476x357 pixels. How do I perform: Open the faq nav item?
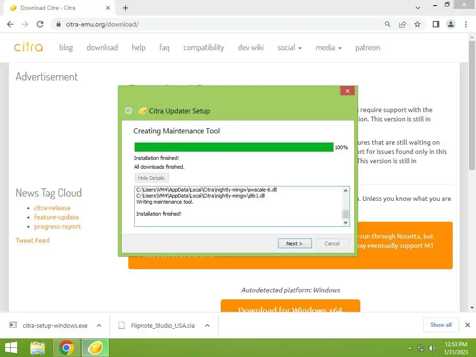tap(164, 48)
